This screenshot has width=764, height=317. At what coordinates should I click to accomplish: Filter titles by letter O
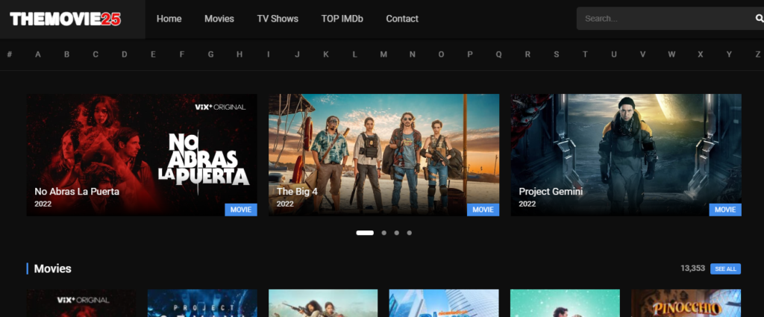coord(441,54)
